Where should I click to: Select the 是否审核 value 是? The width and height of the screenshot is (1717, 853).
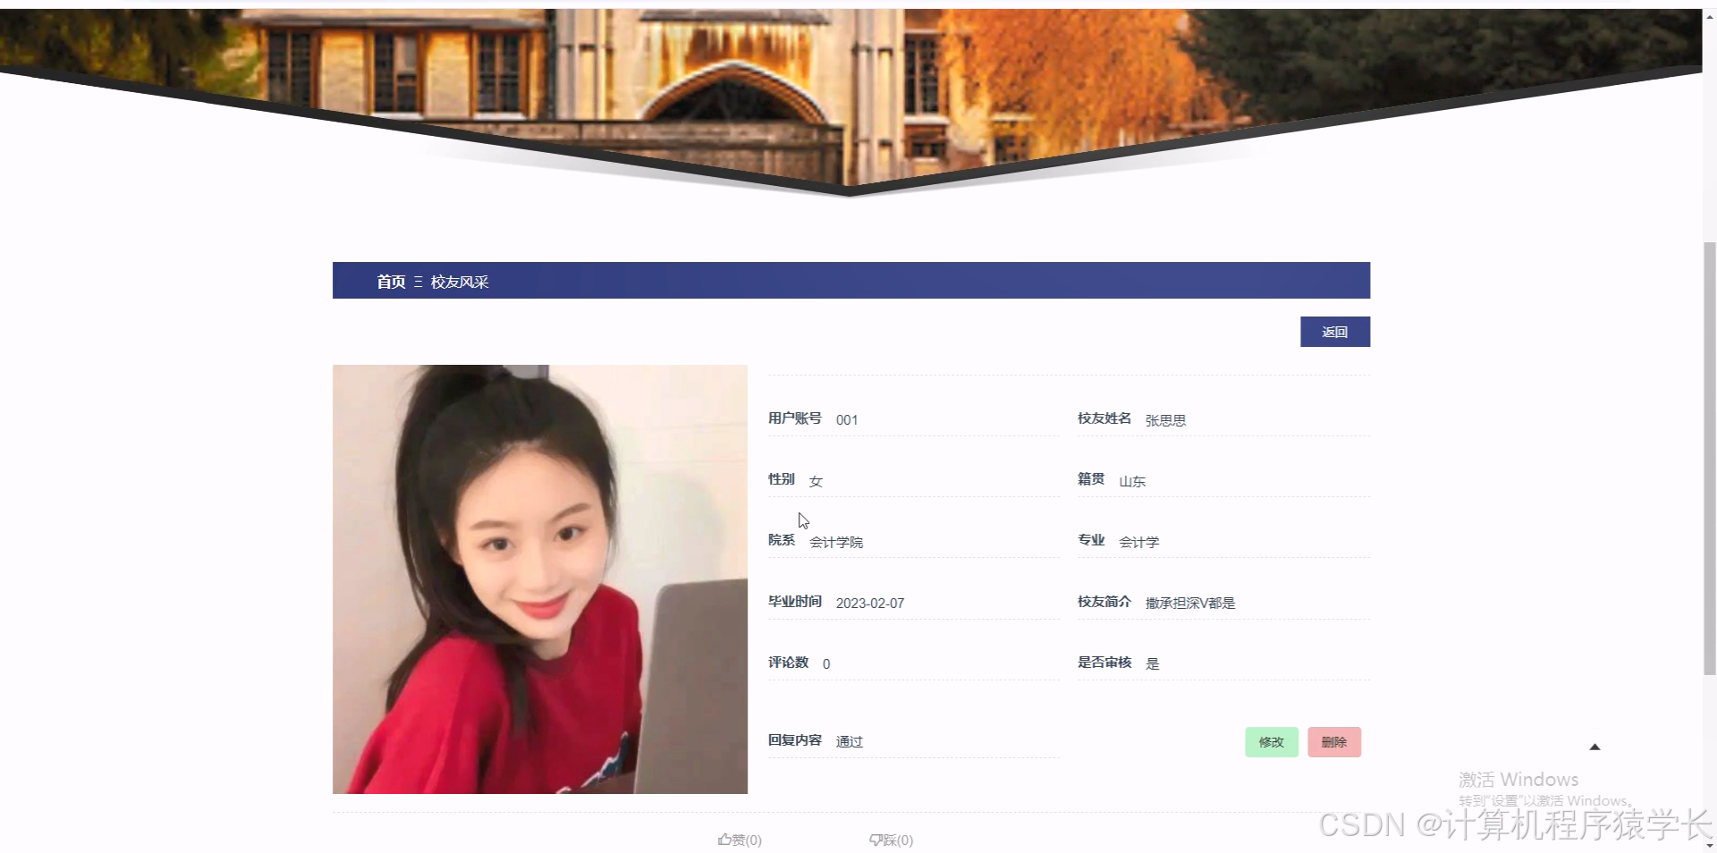pyautogui.click(x=1153, y=663)
